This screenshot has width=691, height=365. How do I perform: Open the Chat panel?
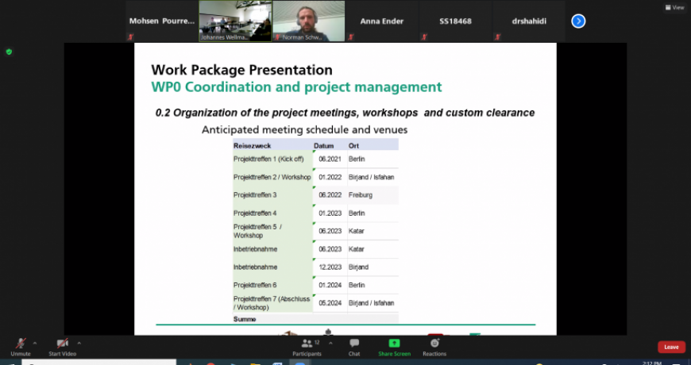coord(354,347)
